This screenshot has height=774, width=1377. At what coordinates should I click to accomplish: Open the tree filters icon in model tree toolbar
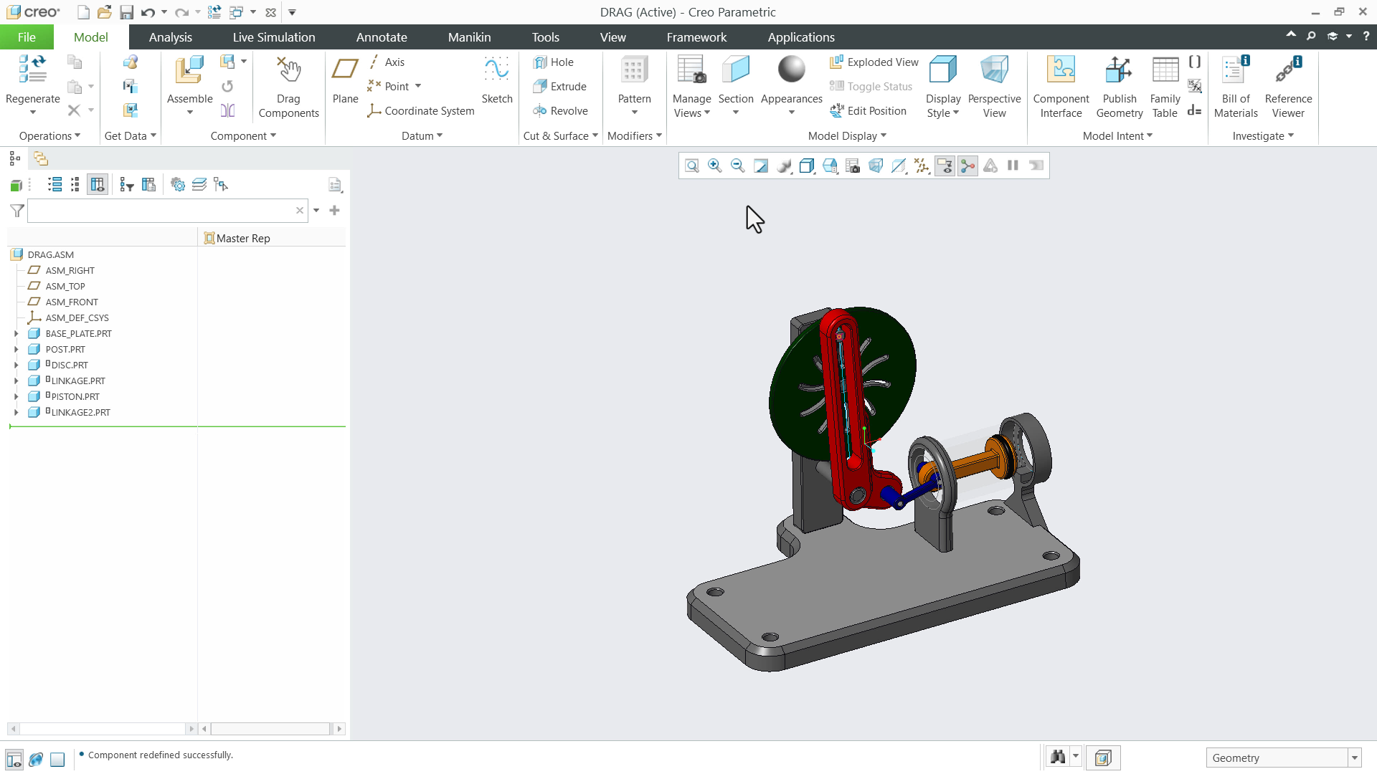(x=127, y=185)
